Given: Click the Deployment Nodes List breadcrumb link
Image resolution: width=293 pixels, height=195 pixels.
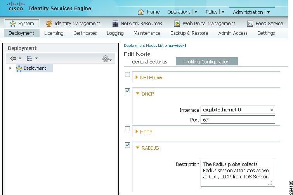Looking at the screenshot, I should tap(144, 46).
